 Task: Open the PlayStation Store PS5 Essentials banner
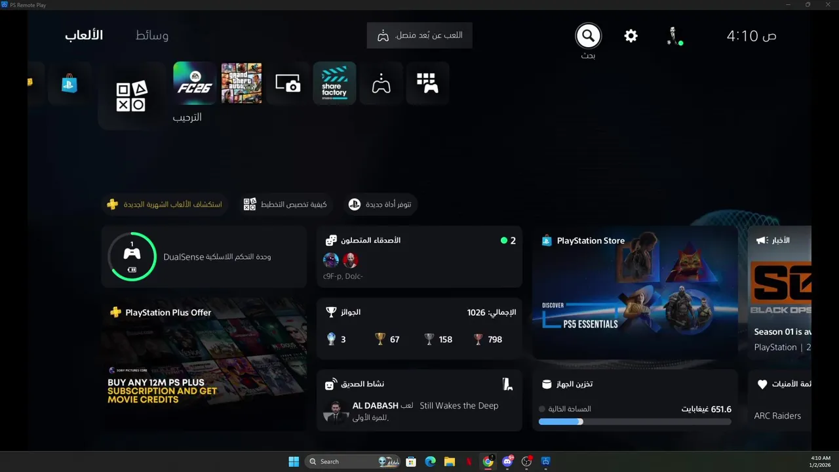(635, 293)
